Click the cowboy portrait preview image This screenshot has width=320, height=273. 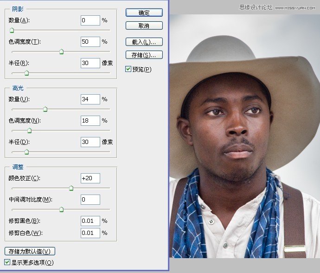(x=245, y=136)
